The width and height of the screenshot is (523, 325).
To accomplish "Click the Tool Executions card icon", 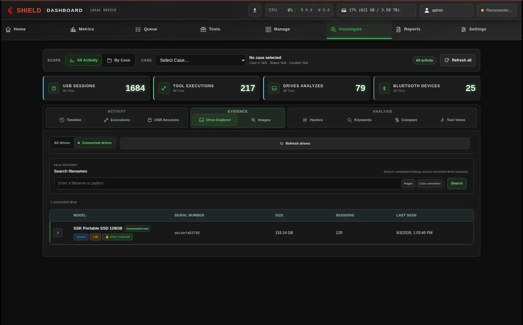I will pyautogui.click(x=164, y=88).
